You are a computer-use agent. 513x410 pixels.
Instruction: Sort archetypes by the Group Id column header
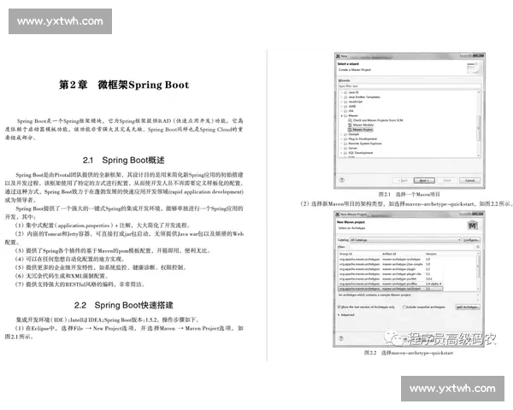click(360, 254)
